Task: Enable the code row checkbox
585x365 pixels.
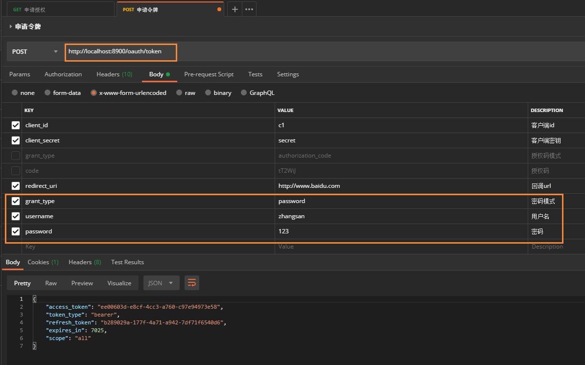Action: click(x=16, y=171)
